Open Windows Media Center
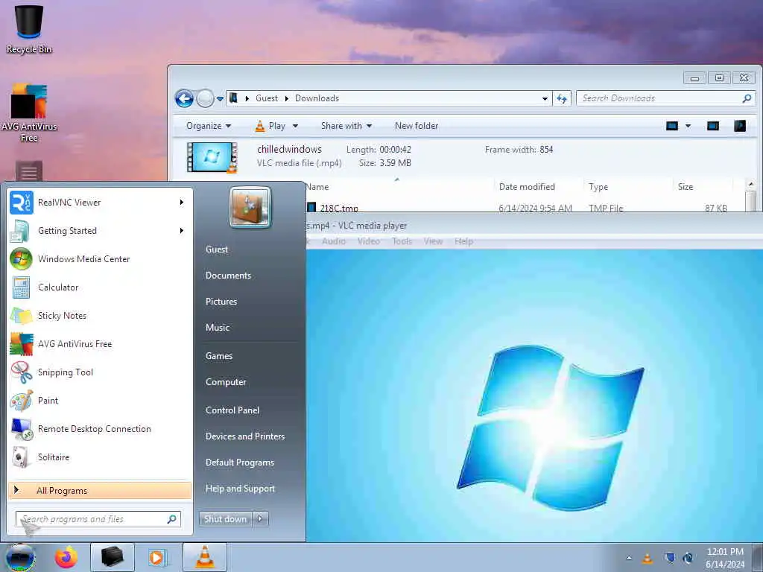Viewport: 763px width, 572px height. [x=100, y=258]
